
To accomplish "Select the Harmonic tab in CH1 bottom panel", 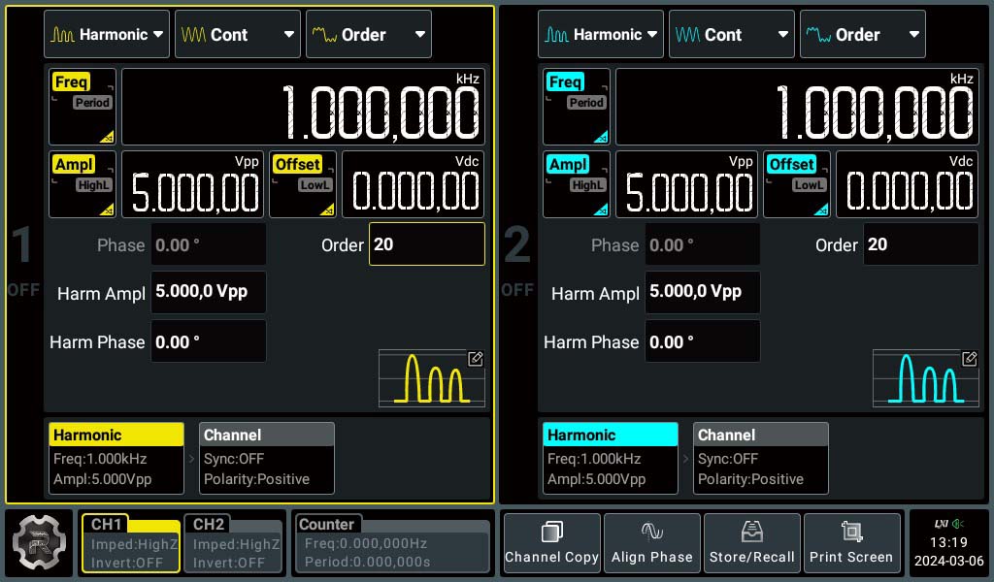I will click(116, 434).
